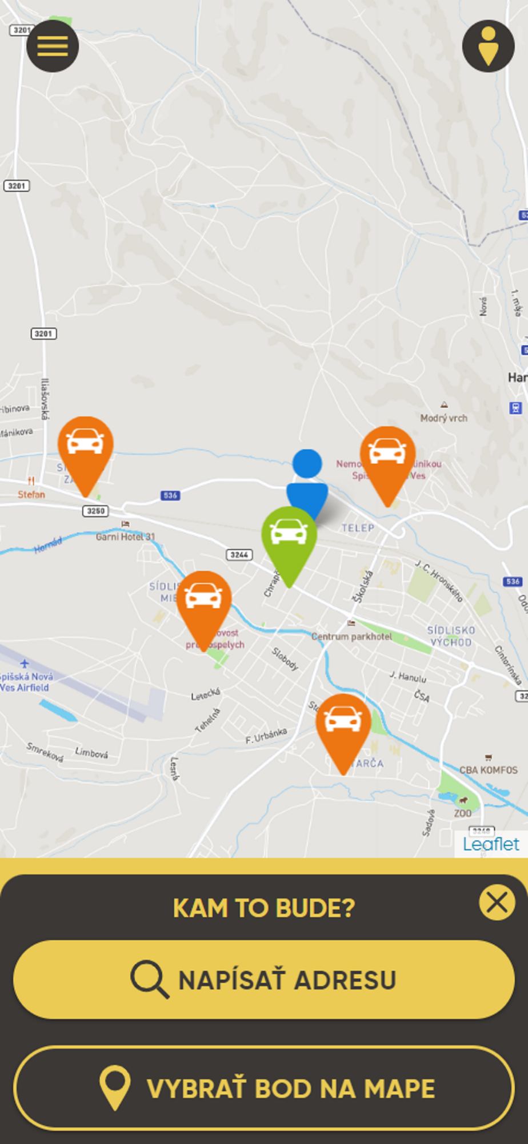The image size is (528, 1144).
Task: Tap the airfield airplane icon on map
Action: click(24, 664)
